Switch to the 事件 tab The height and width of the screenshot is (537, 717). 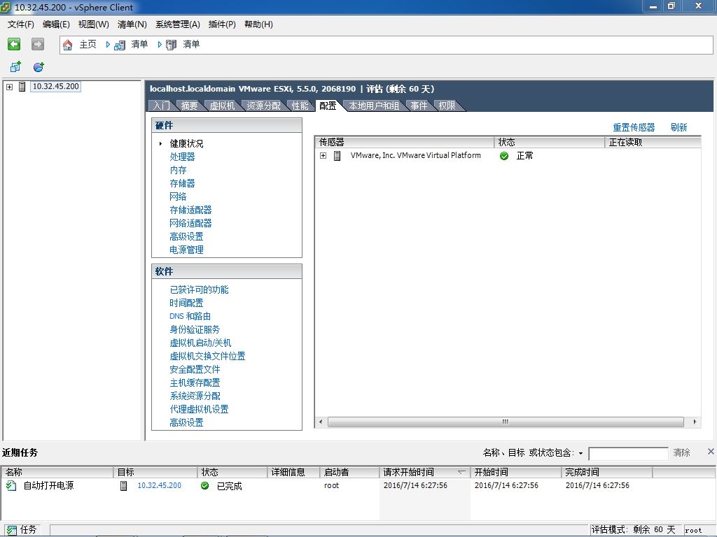click(x=419, y=106)
